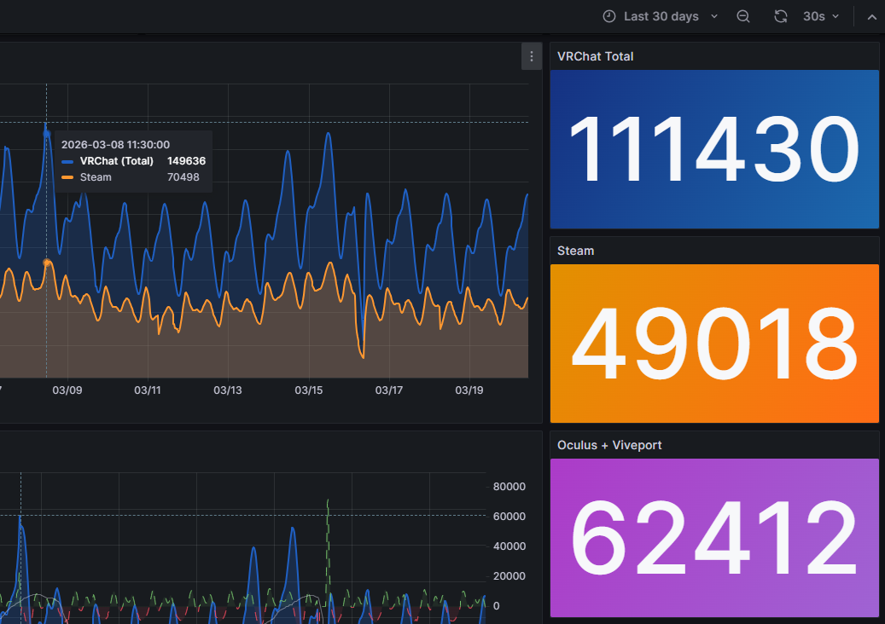Open the panel three-dot menu
The height and width of the screenshot is (624, 885).
click(532, 56)
